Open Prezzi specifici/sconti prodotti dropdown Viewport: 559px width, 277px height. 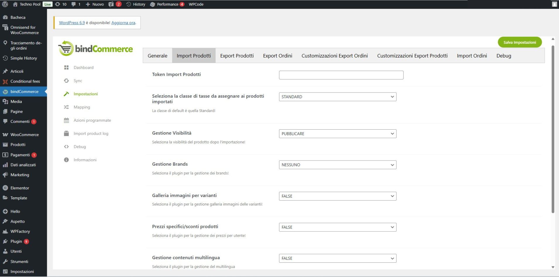click(338, 227)
